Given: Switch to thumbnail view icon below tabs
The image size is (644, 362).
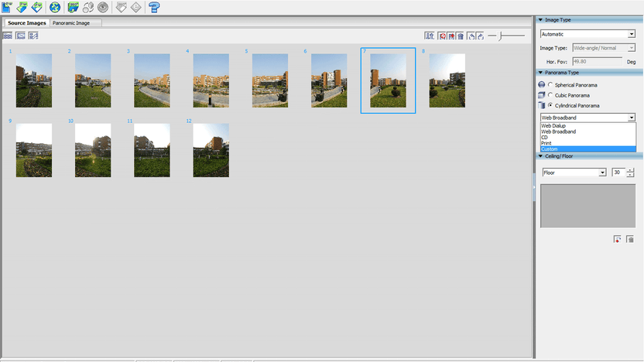Looking at the screenshot, I should pyautogui.click(x=8, y=36).
